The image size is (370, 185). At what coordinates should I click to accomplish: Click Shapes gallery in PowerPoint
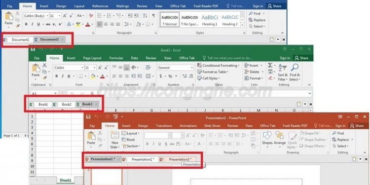pyautogui.click(x=267, y=139)
